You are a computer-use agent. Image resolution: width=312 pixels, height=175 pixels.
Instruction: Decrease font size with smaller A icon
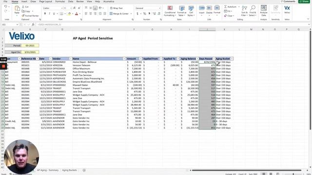[79, 8]
